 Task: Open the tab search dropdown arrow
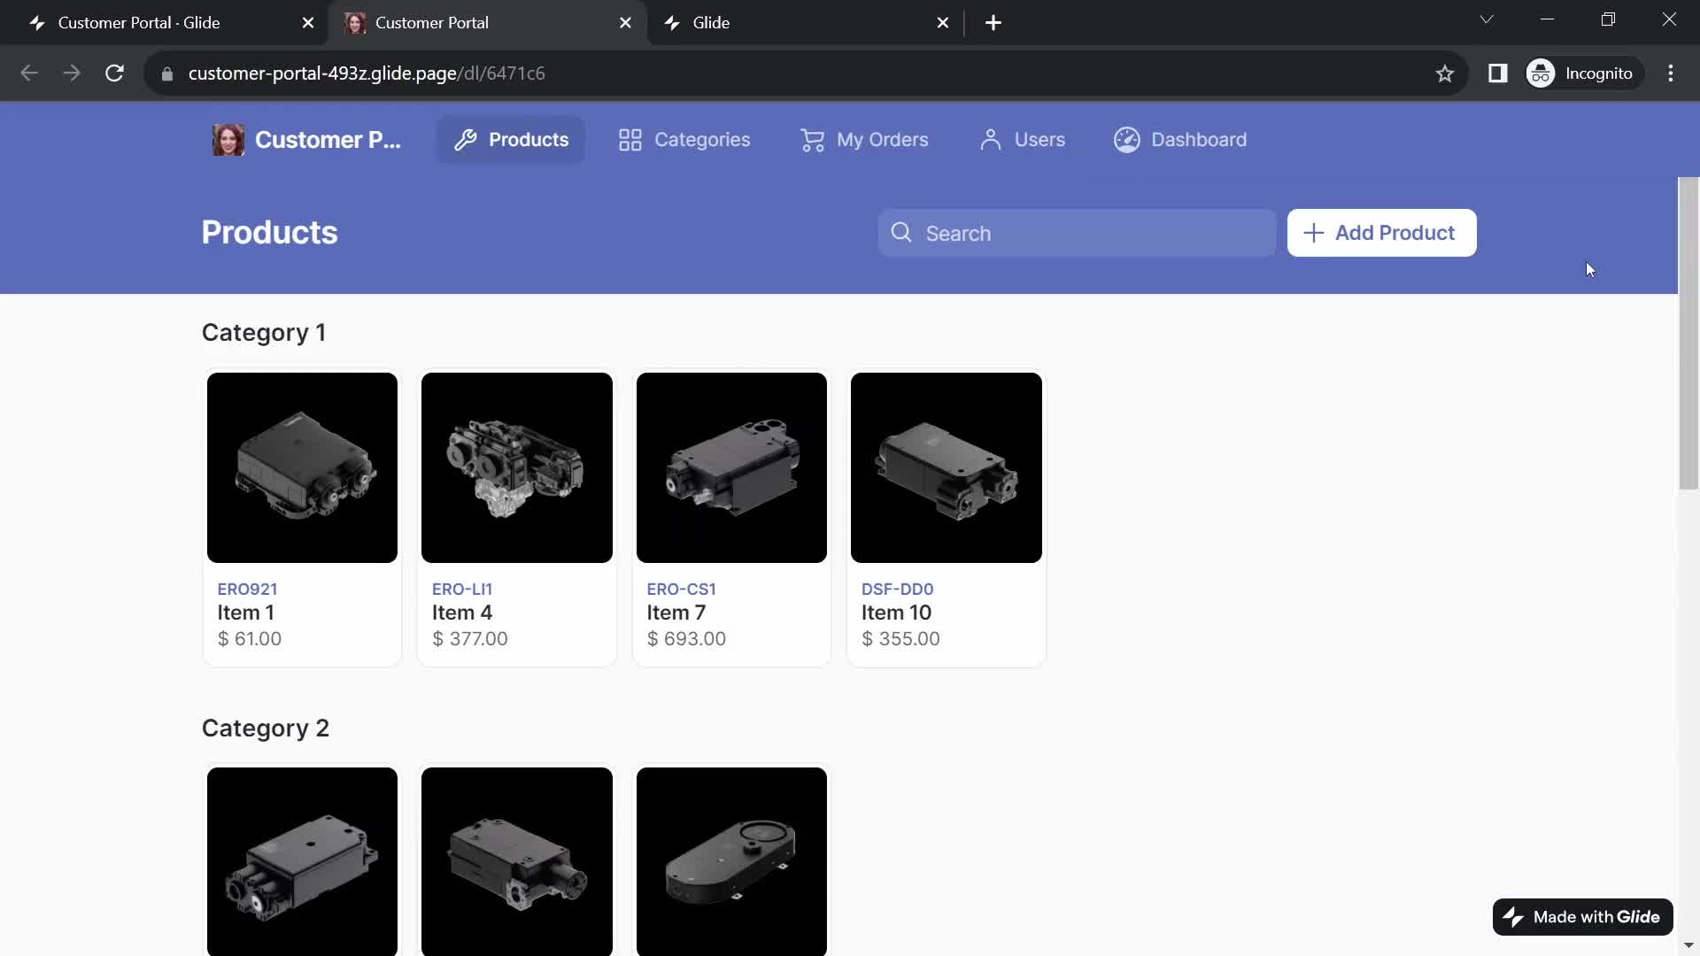tap(1487, 19)
